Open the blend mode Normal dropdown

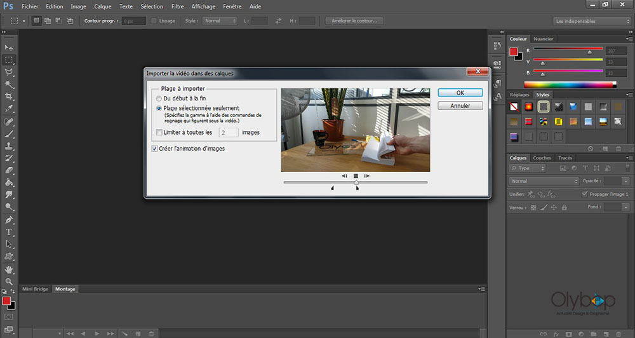[x=544, y=181]
